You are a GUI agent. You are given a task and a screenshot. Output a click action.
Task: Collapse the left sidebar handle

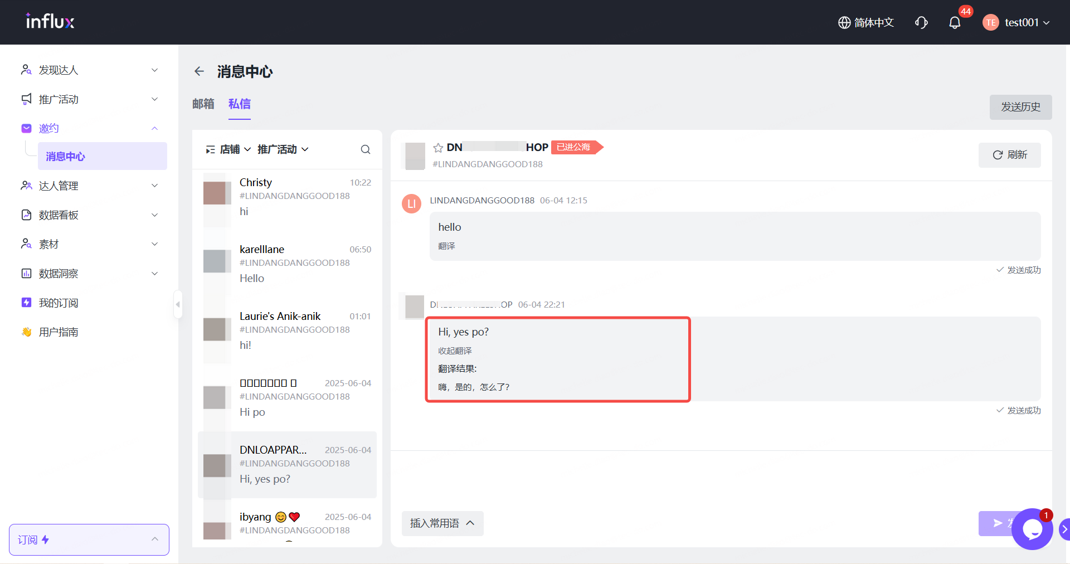pos(178,304)
